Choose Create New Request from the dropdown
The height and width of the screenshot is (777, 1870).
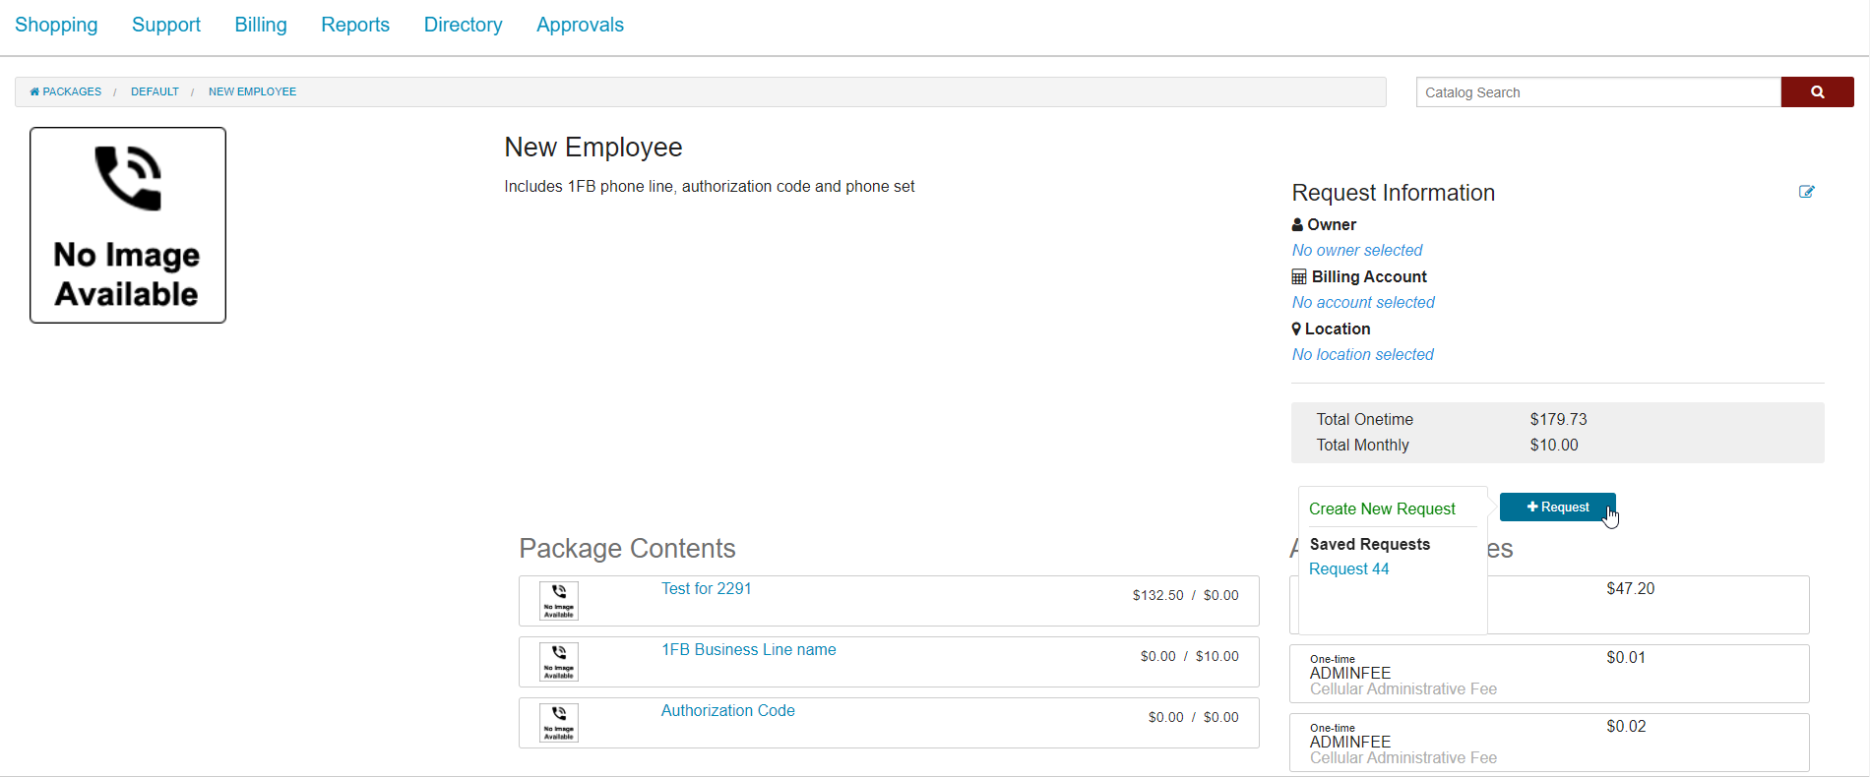(x=1382, y=508)
